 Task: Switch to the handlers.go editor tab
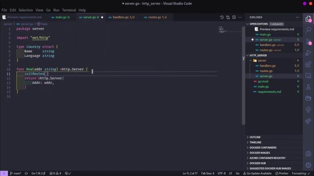click(123, 18)
